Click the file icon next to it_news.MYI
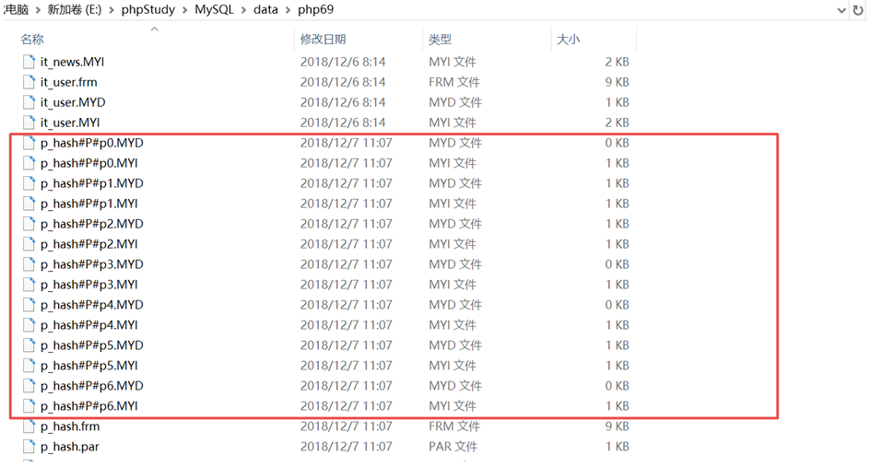This screenshot has height=467, width=871. [29, 62]
